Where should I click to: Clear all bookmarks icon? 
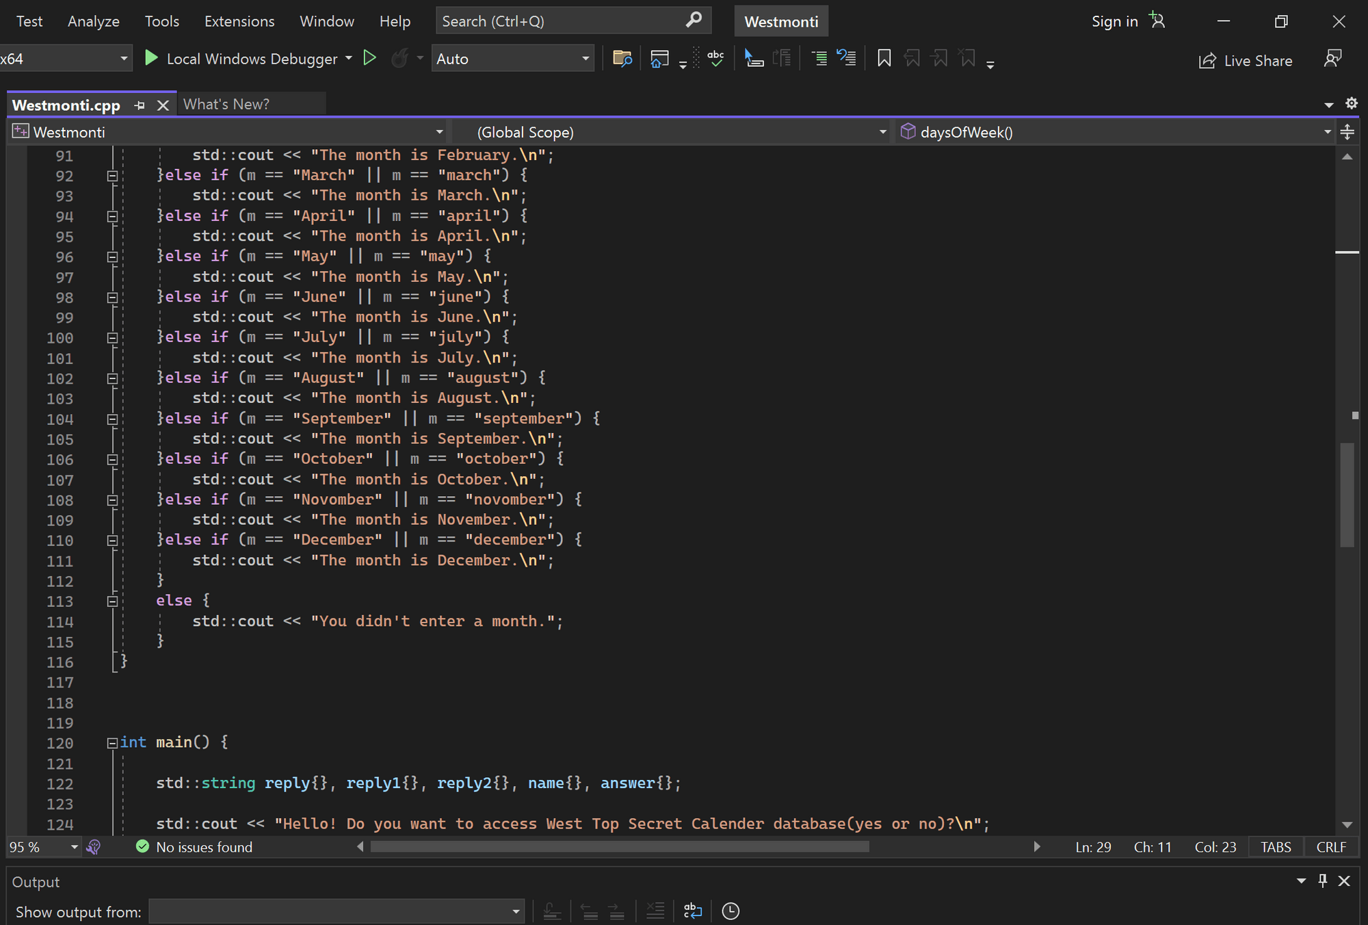[x=967, y=58]
